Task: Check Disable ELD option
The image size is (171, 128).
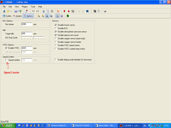Action: (x=56, y=29)
